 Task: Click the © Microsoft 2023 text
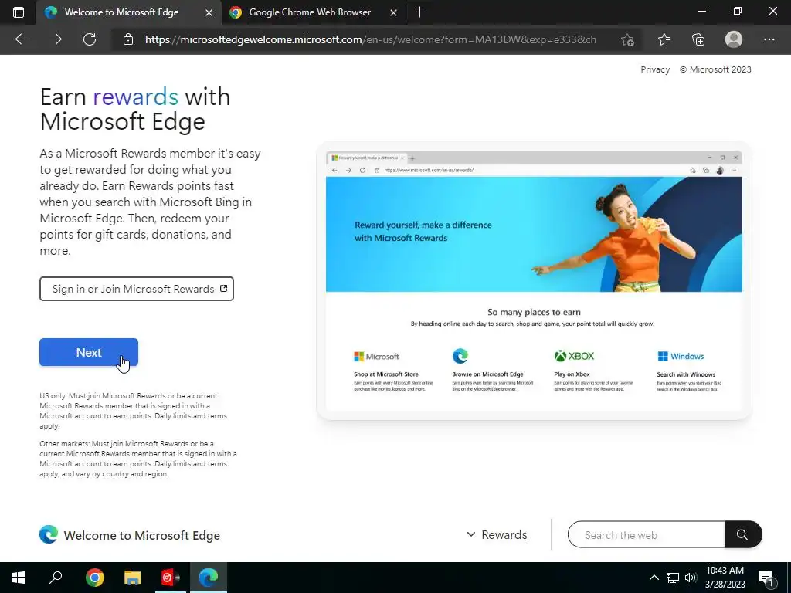pyautogui.click(x=715, y=69)
